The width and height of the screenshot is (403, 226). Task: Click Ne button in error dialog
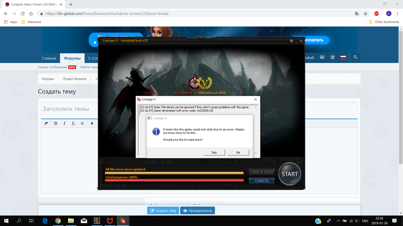[238, 153]
